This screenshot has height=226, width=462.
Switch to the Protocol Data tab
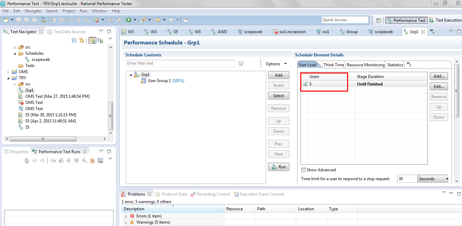(x=171, y=194)
